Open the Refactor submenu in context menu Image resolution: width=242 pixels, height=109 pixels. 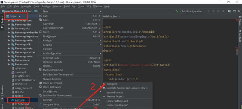(70, 45)
